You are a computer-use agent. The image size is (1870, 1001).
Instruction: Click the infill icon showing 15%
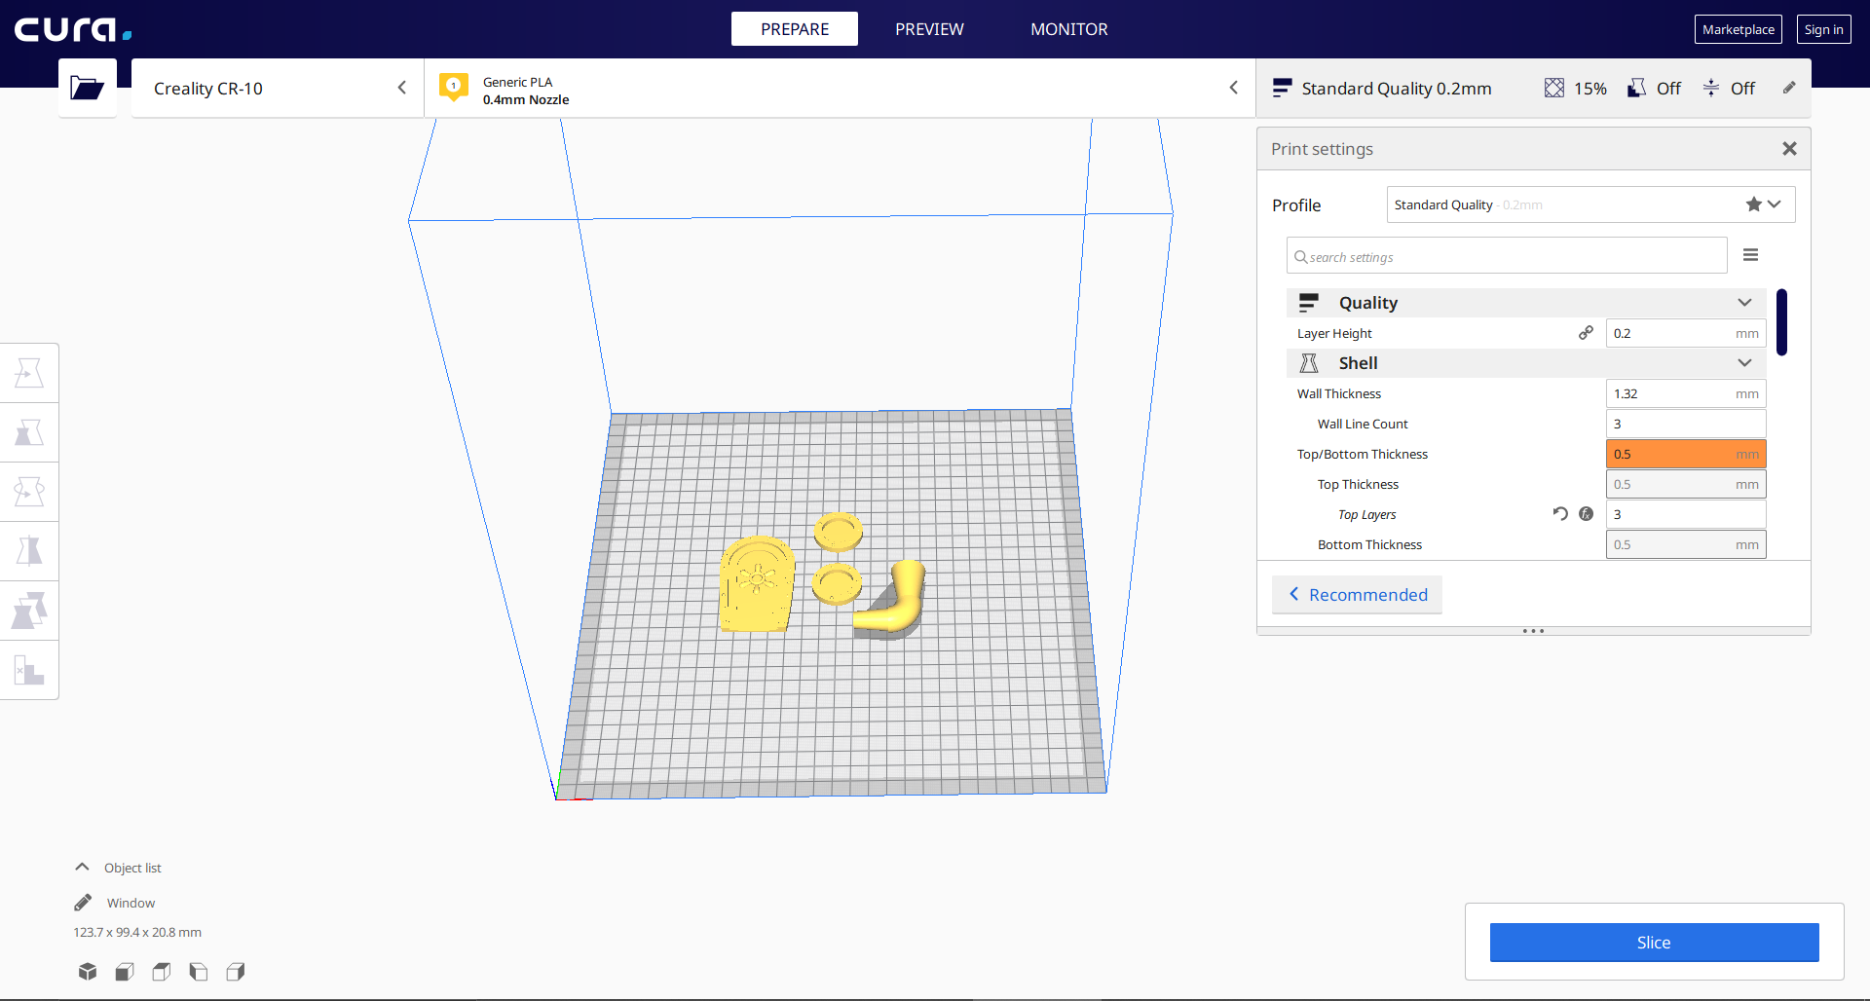coord(1554,89)
